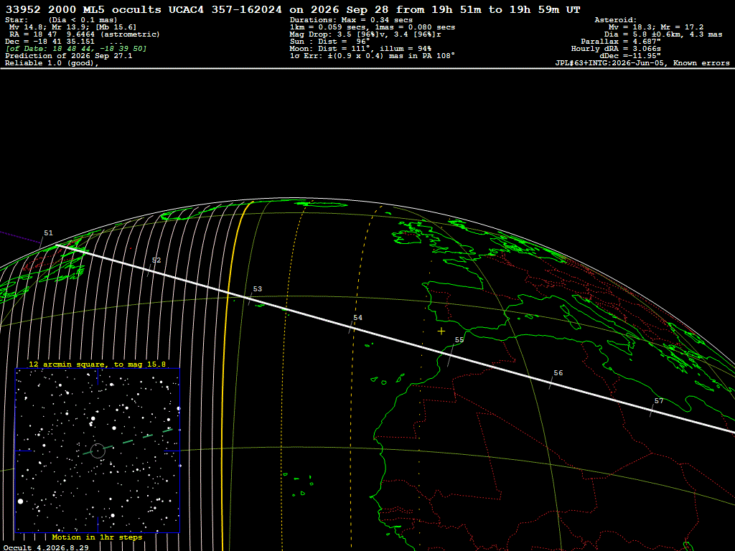Select the 52 minute time marker
735x551 pixels.
[x=156, y=260]
